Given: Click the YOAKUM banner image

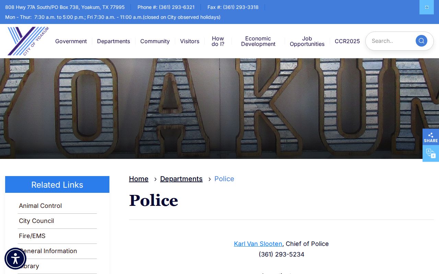Looking at the screenshot, I should pyautogui.click(x=219, y=109).
